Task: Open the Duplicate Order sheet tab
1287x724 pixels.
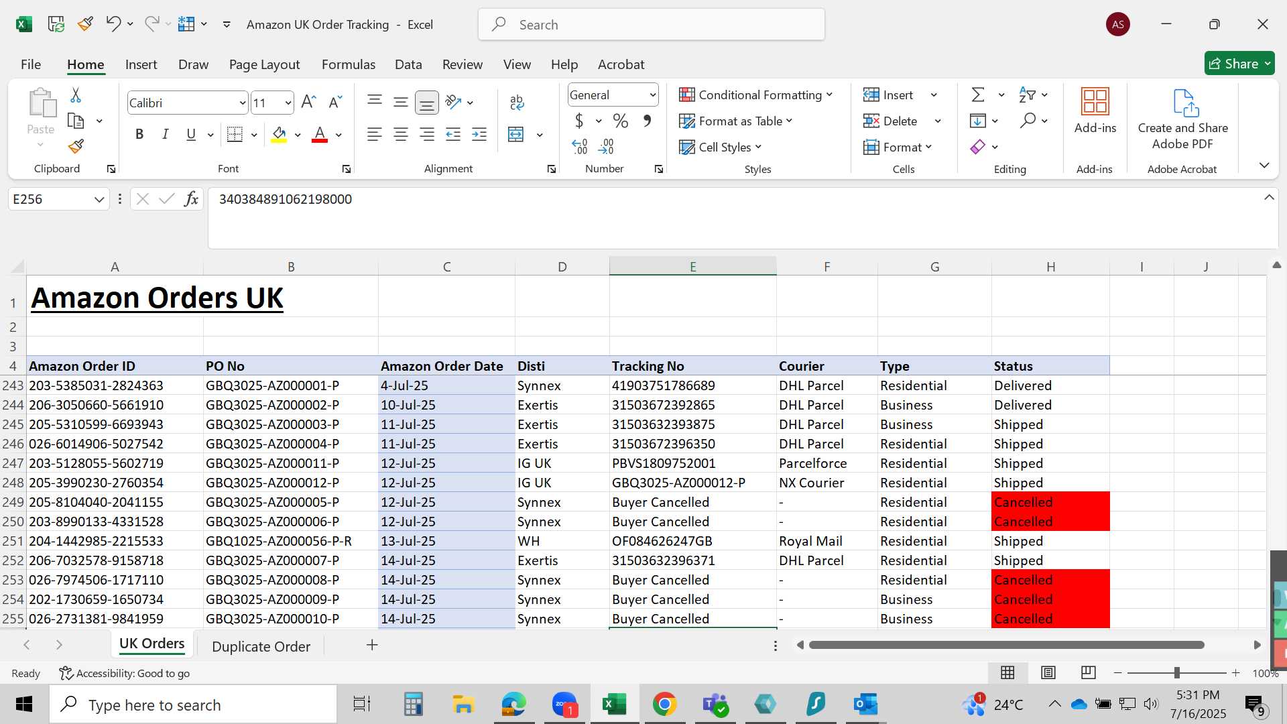Action: click(261, 646)
